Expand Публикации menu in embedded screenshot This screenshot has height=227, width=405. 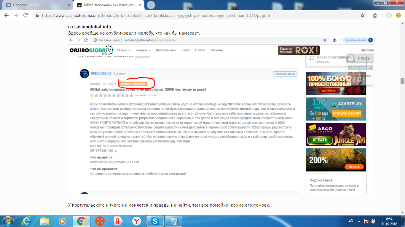pyautogui.click(x=166, y=50)
